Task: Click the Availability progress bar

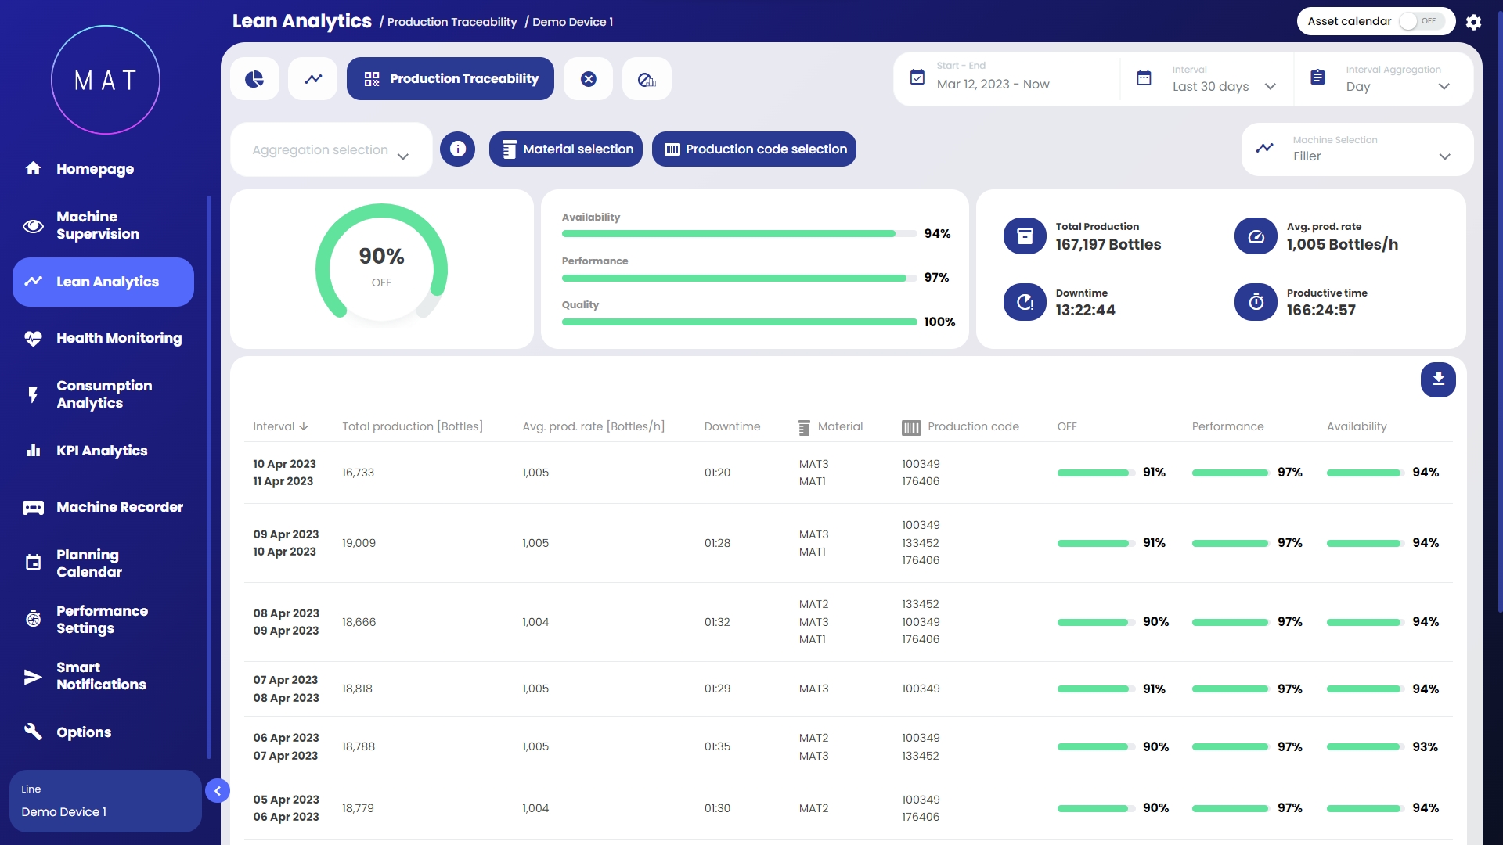Action: pos(739,233)
